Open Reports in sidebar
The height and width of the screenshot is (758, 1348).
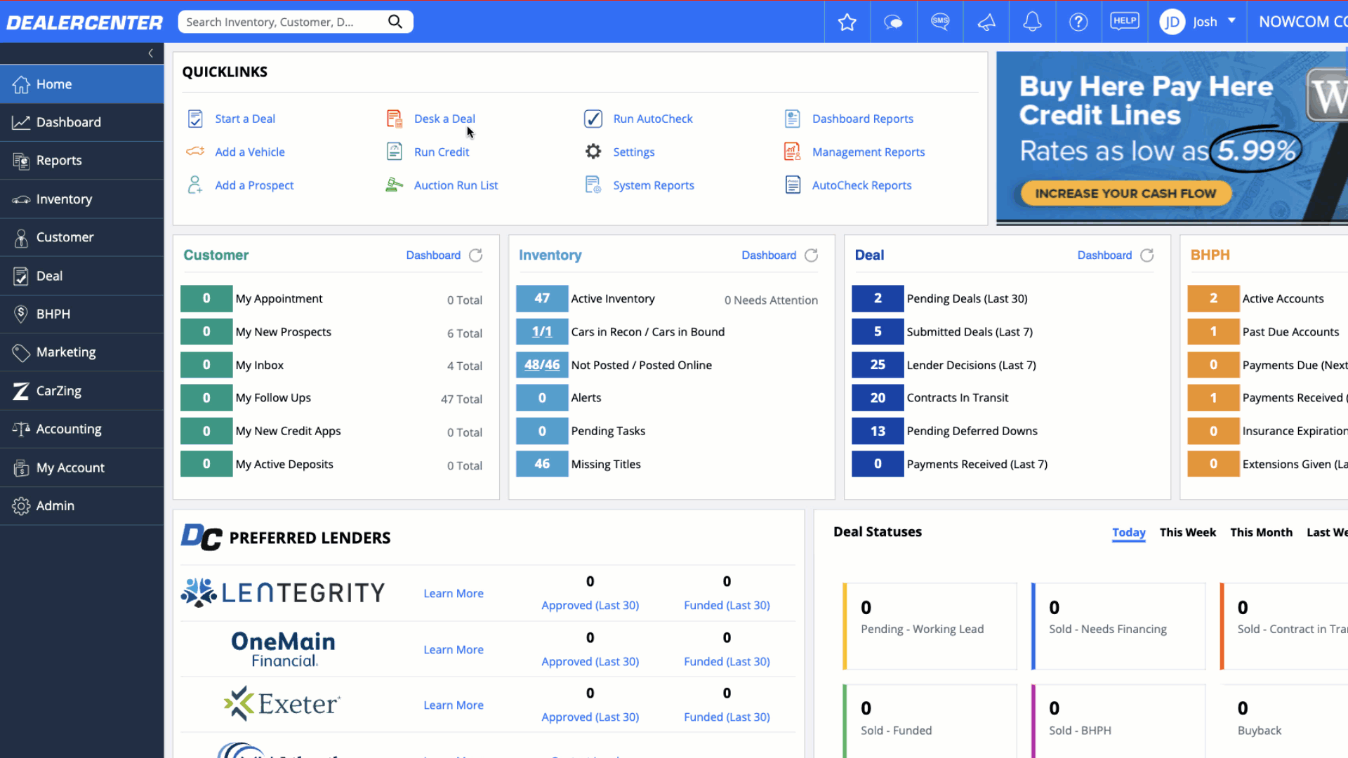point(82,161)
